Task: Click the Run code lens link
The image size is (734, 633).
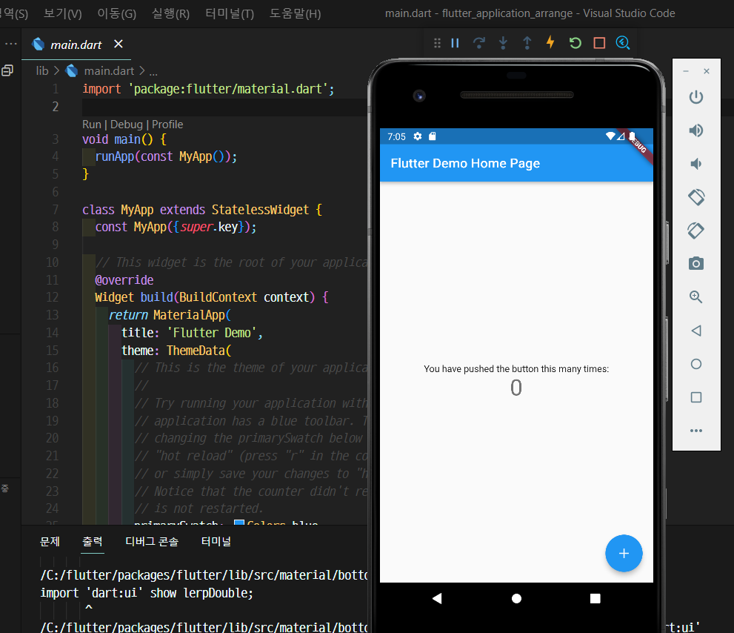Action: [92, 125]
